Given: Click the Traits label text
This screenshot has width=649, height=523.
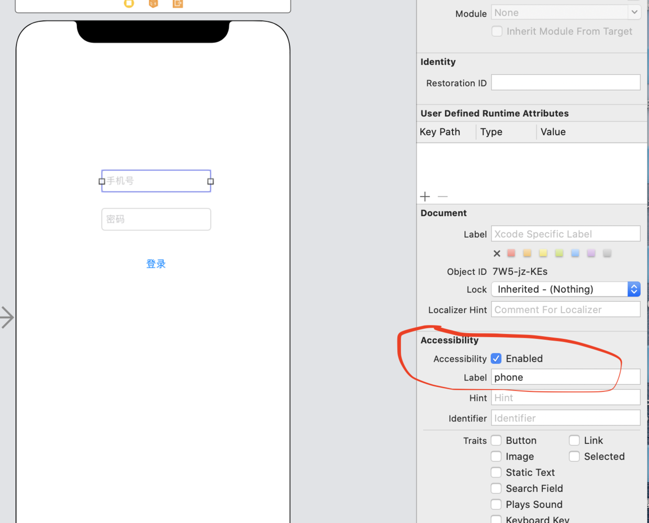Looking at the screenshot, I should pyautogui.click(x=475, y=441).
